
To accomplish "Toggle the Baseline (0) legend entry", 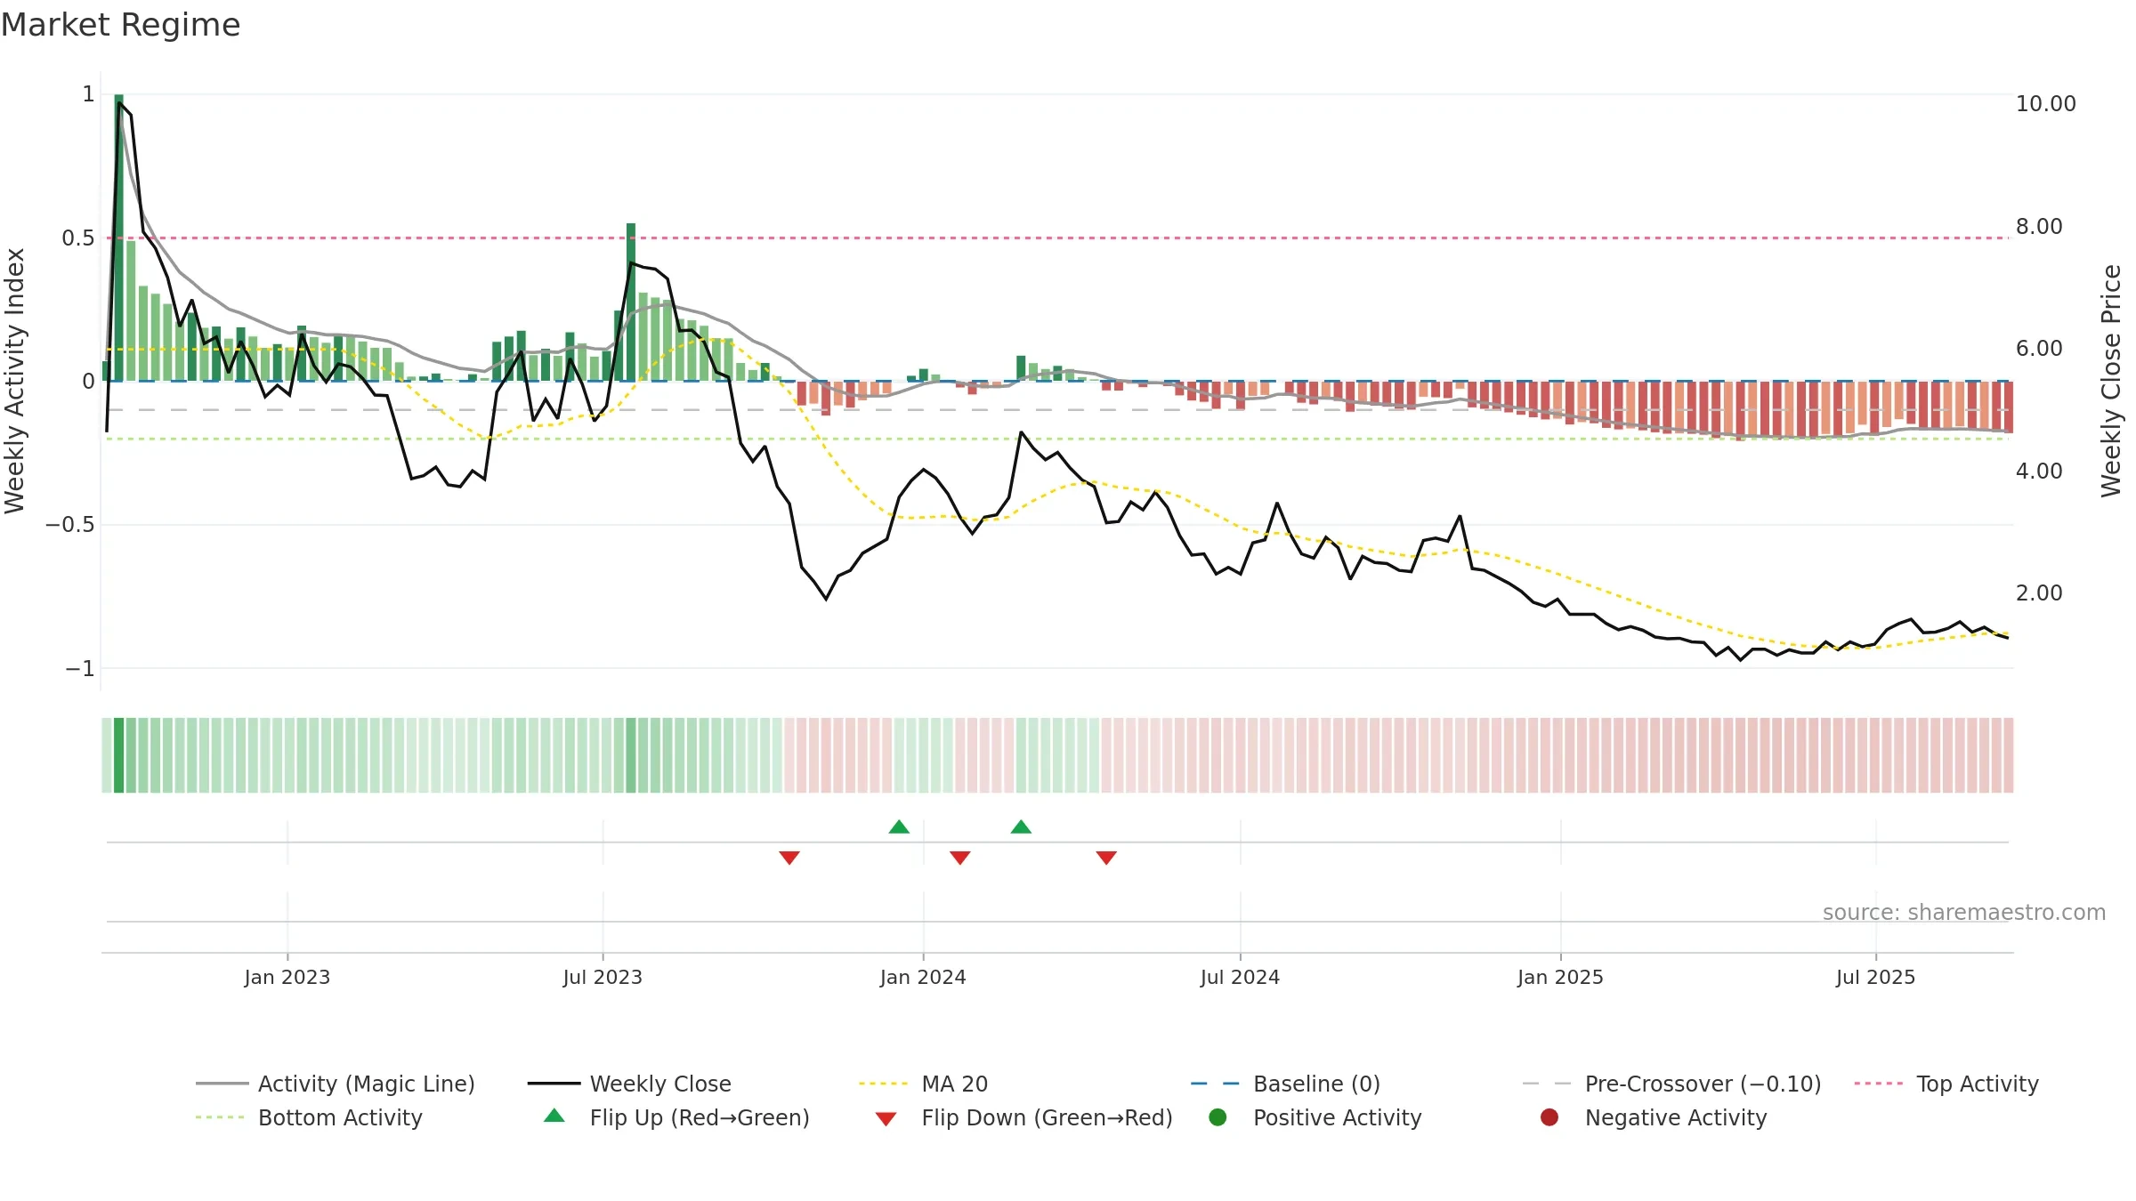I will [x=1285, y=1084].
